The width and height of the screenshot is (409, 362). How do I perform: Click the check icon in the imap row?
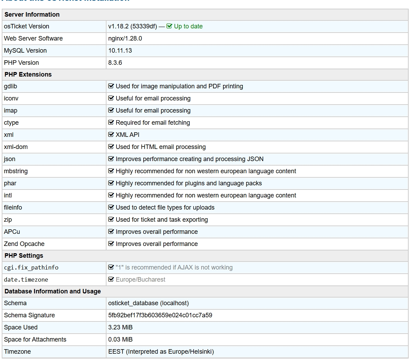coord(111,111)
